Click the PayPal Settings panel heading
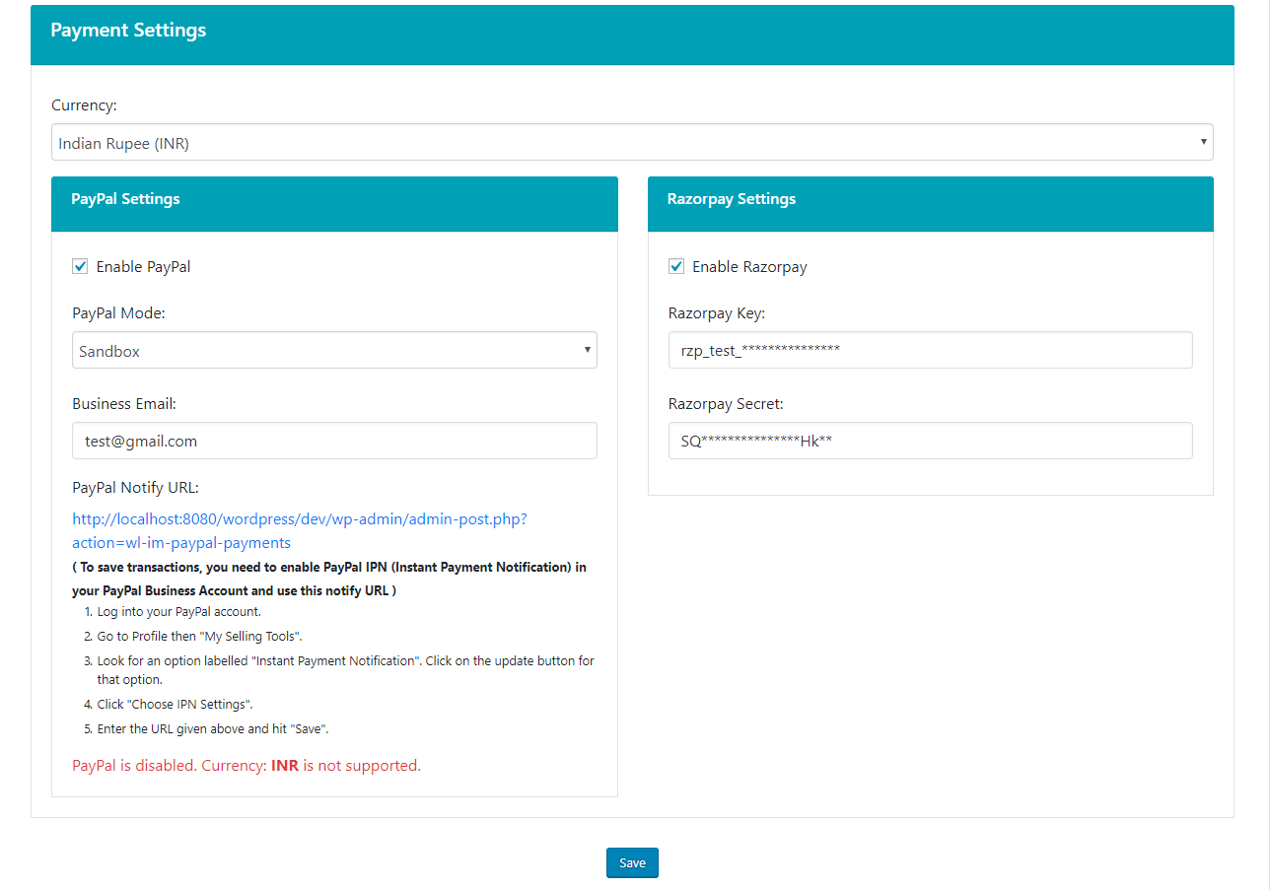This screenshot has height=890, width=1270. 125,199
